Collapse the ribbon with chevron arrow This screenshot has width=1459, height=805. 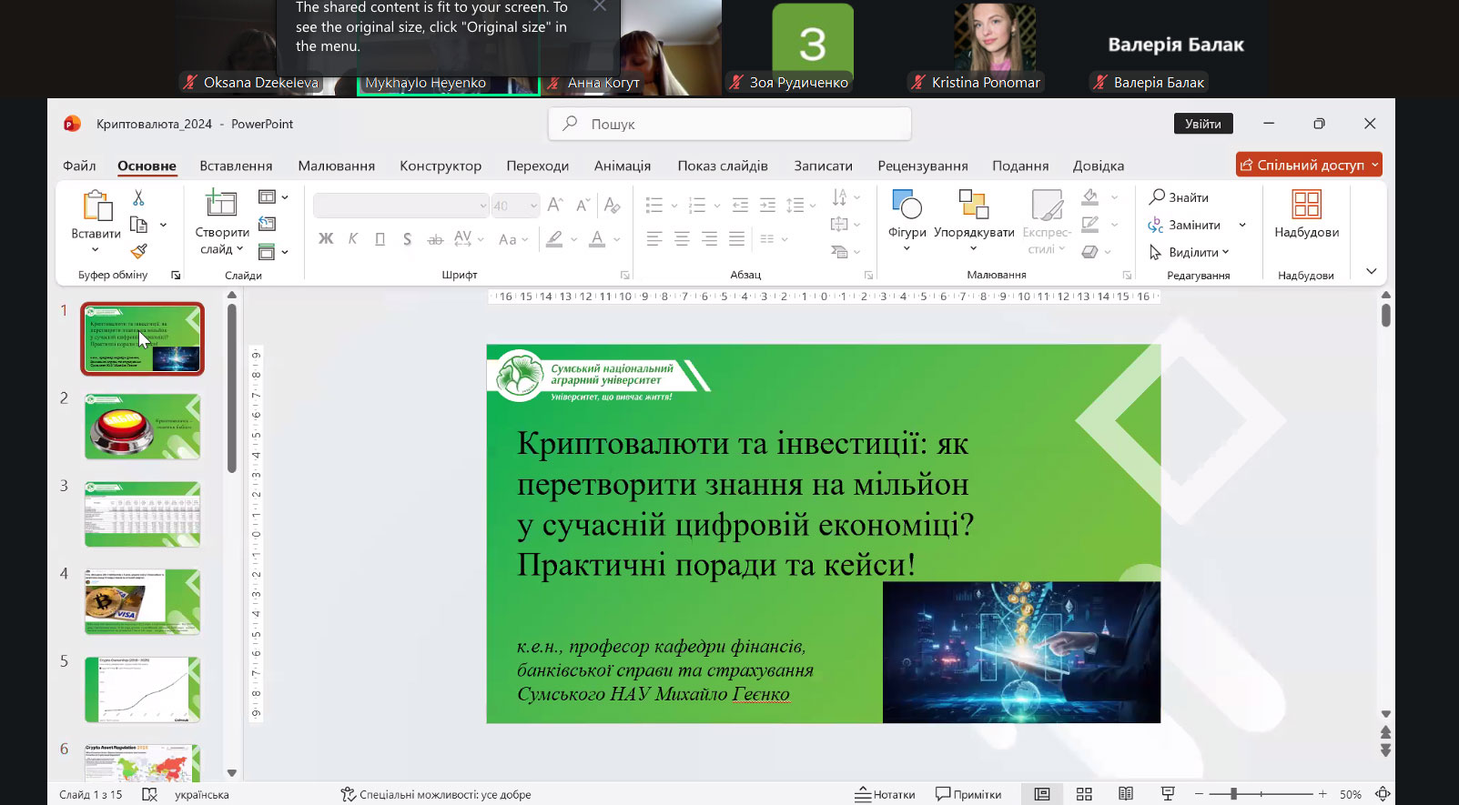pos(1371,271)
